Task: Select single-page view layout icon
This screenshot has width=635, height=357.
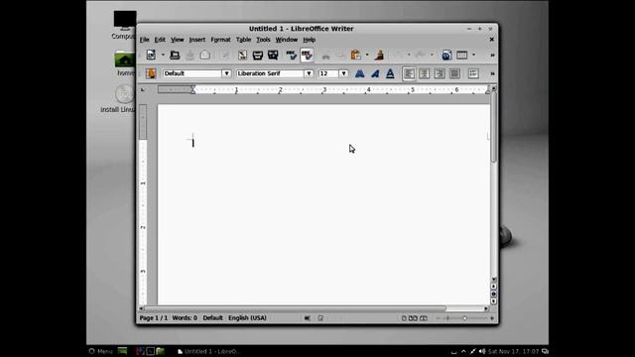Action: click(404, 318)
